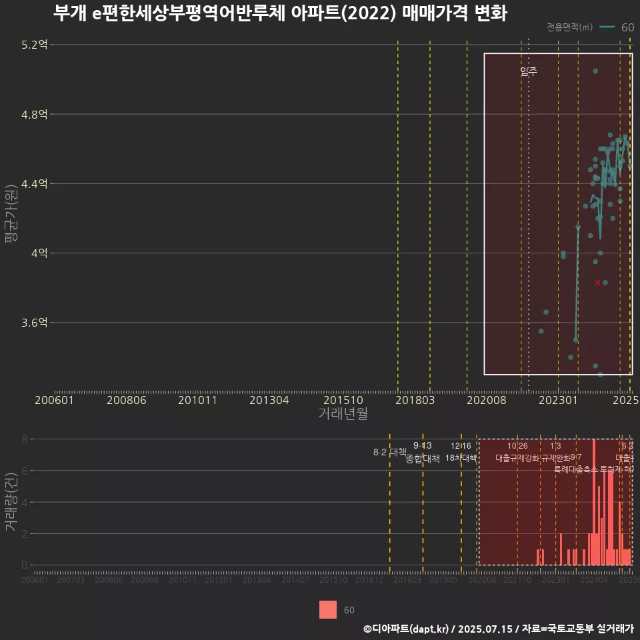640x640 pixels.
Task: Click the 거래량(건) axis title
Action: point(11,501)
